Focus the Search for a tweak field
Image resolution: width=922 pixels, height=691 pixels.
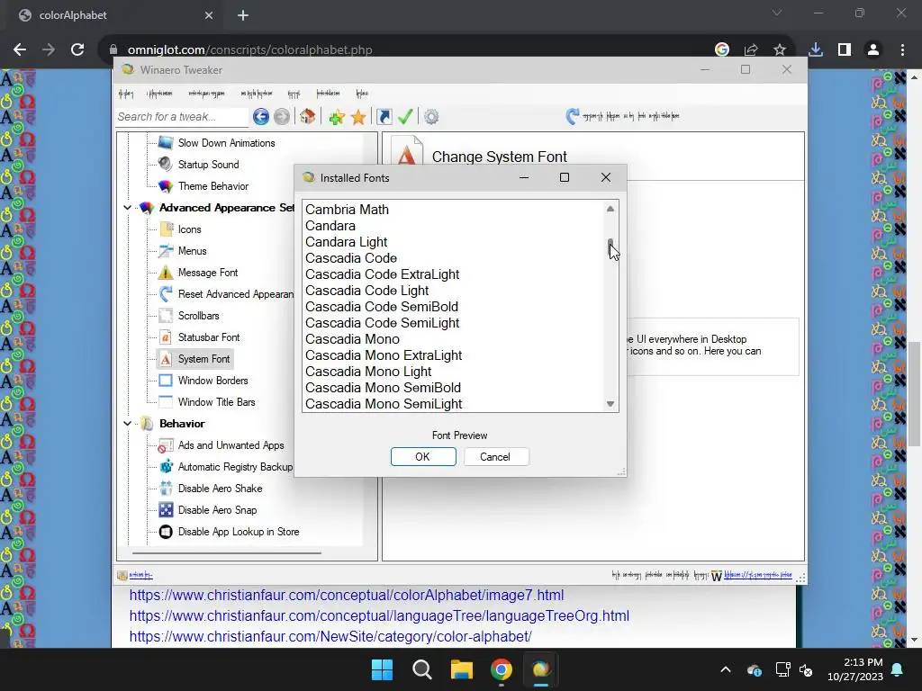(x=182, y=117)
